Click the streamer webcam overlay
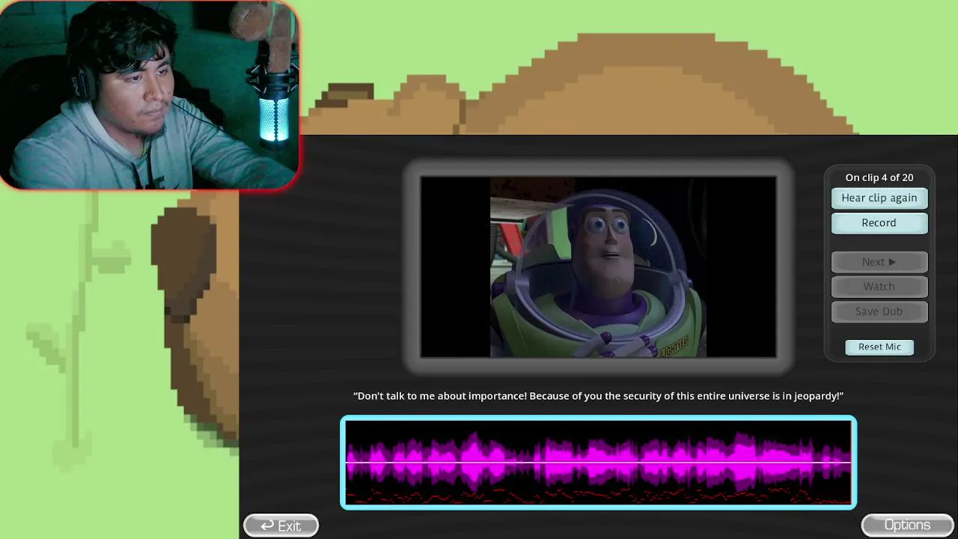The image size is (958, 539). 150,95
